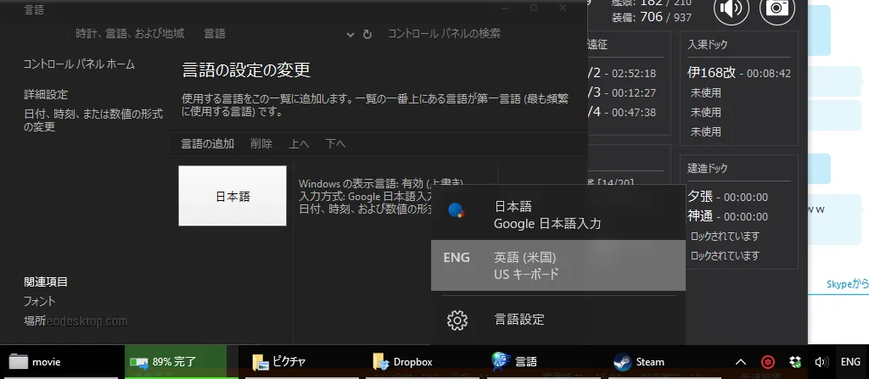Click the speaker sound icon in the game panel

click(731, 8)
